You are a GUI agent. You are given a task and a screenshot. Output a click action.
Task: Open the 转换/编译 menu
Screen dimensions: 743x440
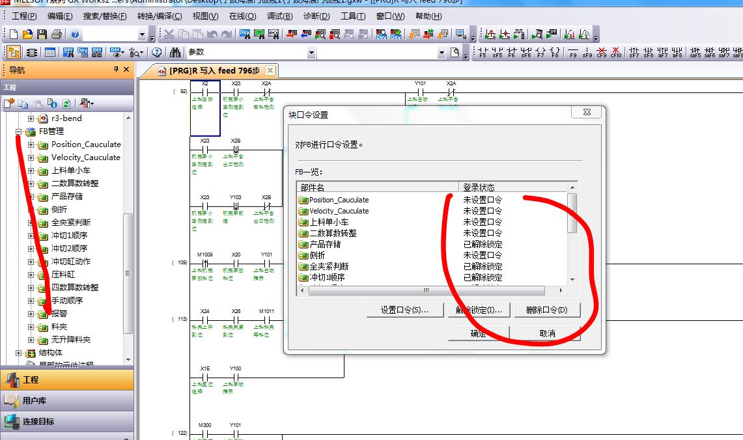[x=160, y=16]
